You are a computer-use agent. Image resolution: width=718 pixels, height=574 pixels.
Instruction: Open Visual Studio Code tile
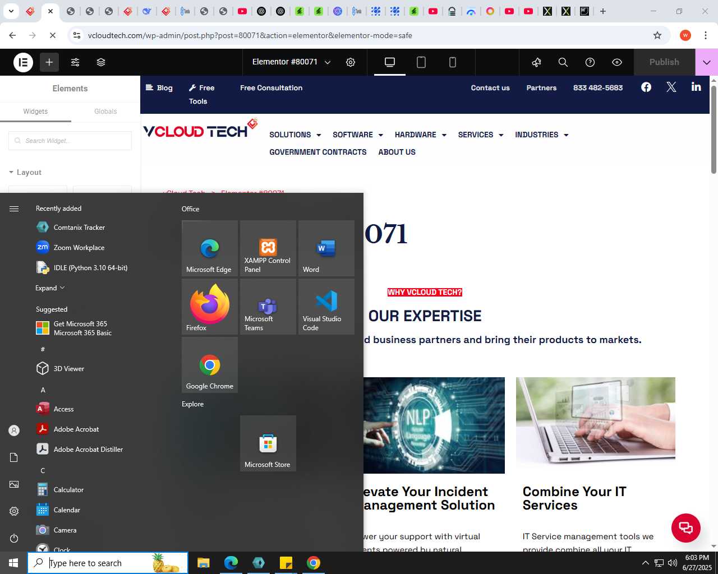point(326,307)
